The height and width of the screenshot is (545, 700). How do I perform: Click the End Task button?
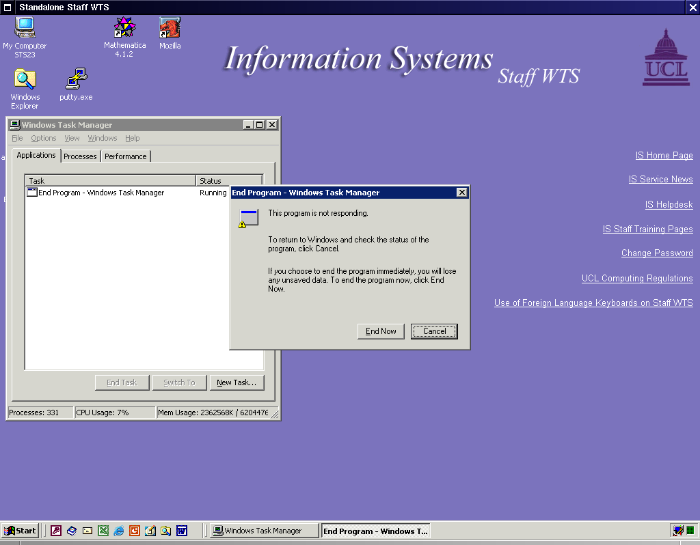(x=122, y=382)
